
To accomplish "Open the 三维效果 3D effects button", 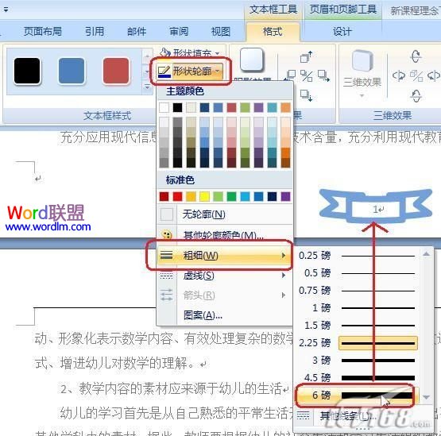I will tap(362, 74).
